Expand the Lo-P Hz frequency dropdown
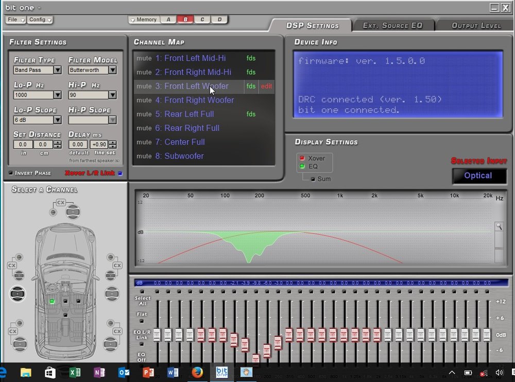Screen dimensions: 515x382 pos(58,95)
